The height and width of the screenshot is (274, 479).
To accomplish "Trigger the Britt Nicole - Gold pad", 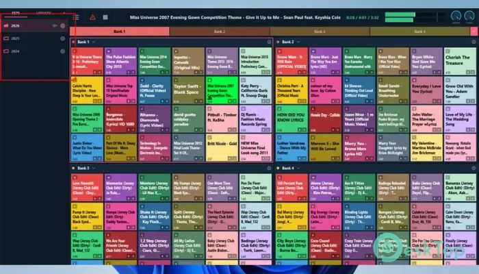I will coord(222,148).
